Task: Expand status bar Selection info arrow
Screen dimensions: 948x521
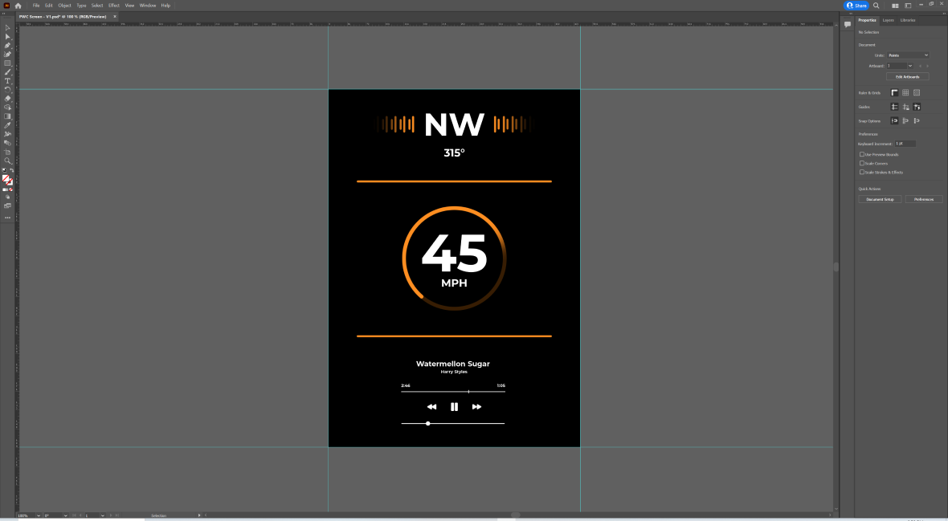Action: coord(199,515)
